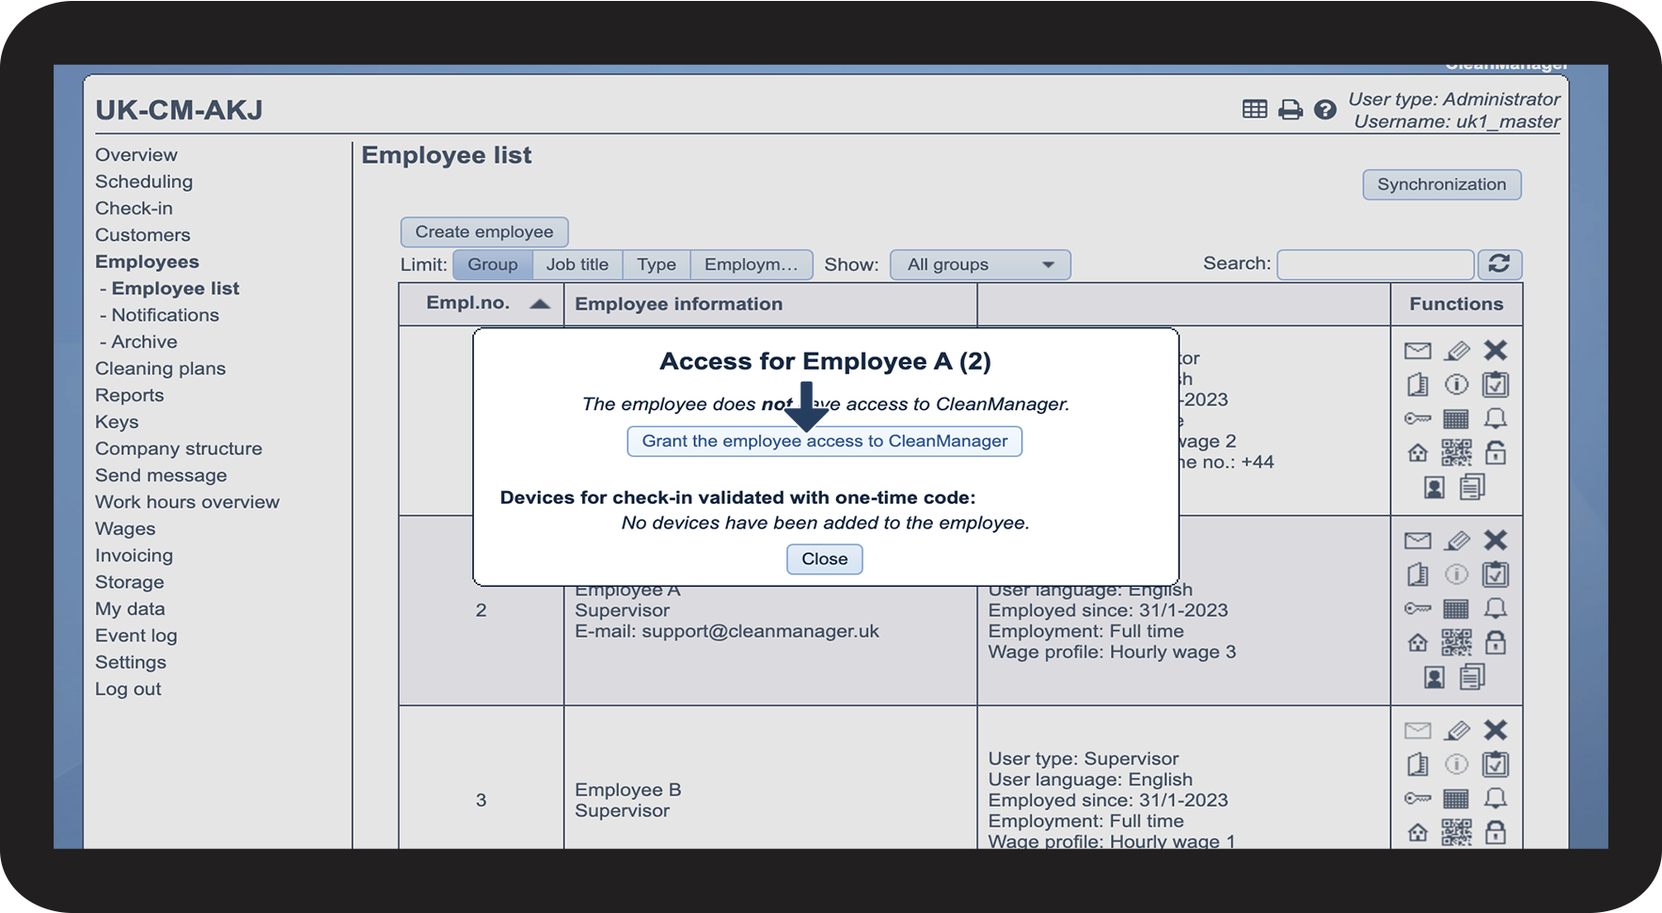Open Overview in the sidebar

pos(136,155)
